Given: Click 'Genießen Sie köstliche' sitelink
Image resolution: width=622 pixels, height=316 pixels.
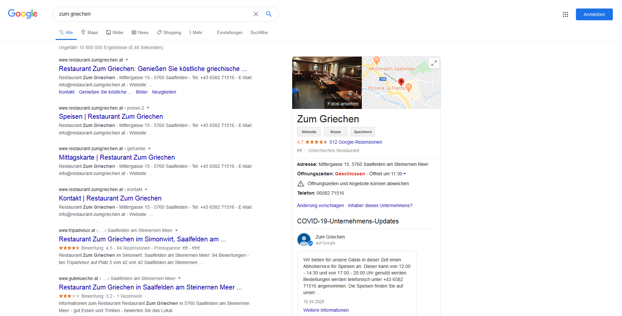Looking at the screenshot, I should (105, 92).
